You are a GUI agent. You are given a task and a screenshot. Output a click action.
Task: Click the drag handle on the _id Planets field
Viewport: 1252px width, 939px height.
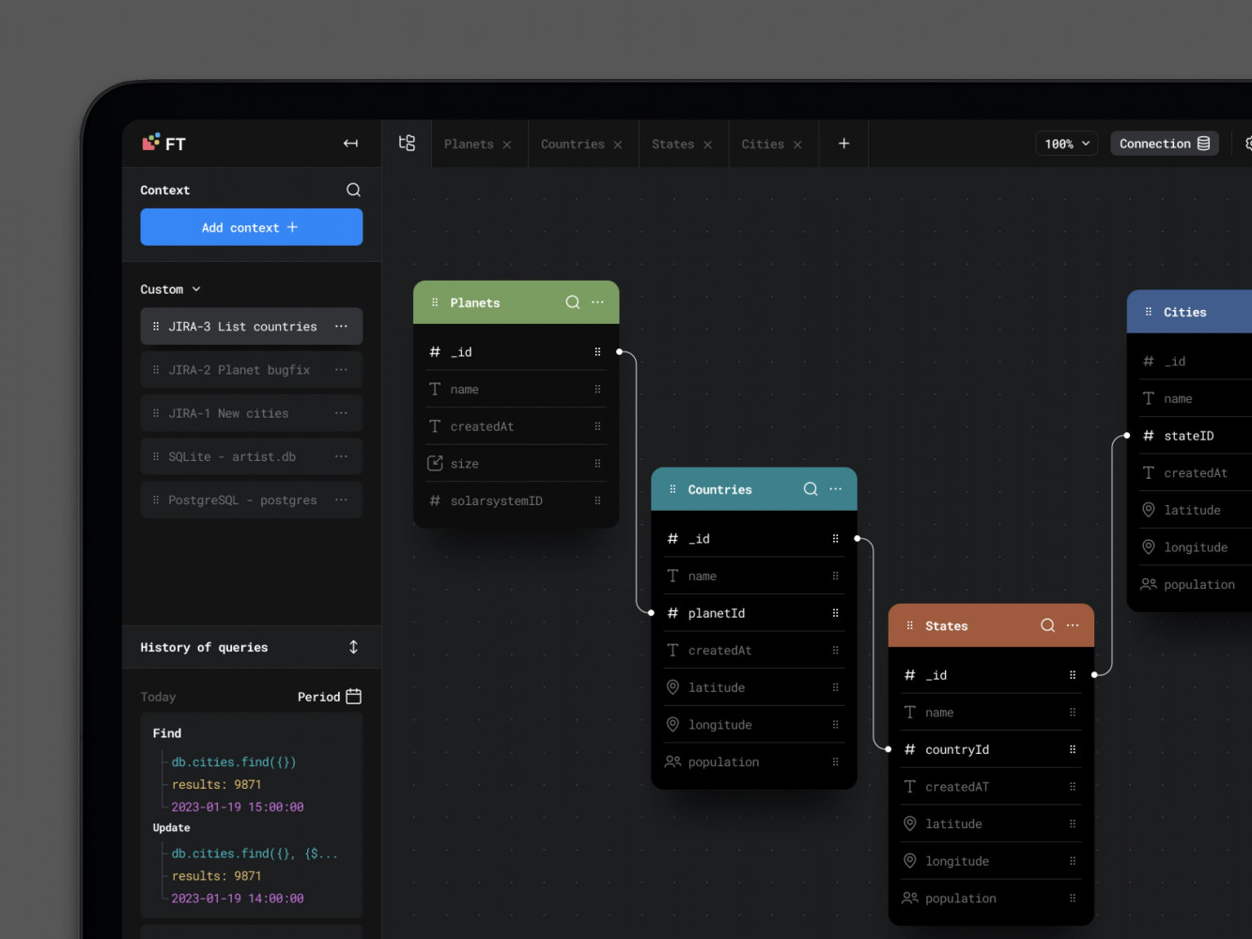pos(598,351)
